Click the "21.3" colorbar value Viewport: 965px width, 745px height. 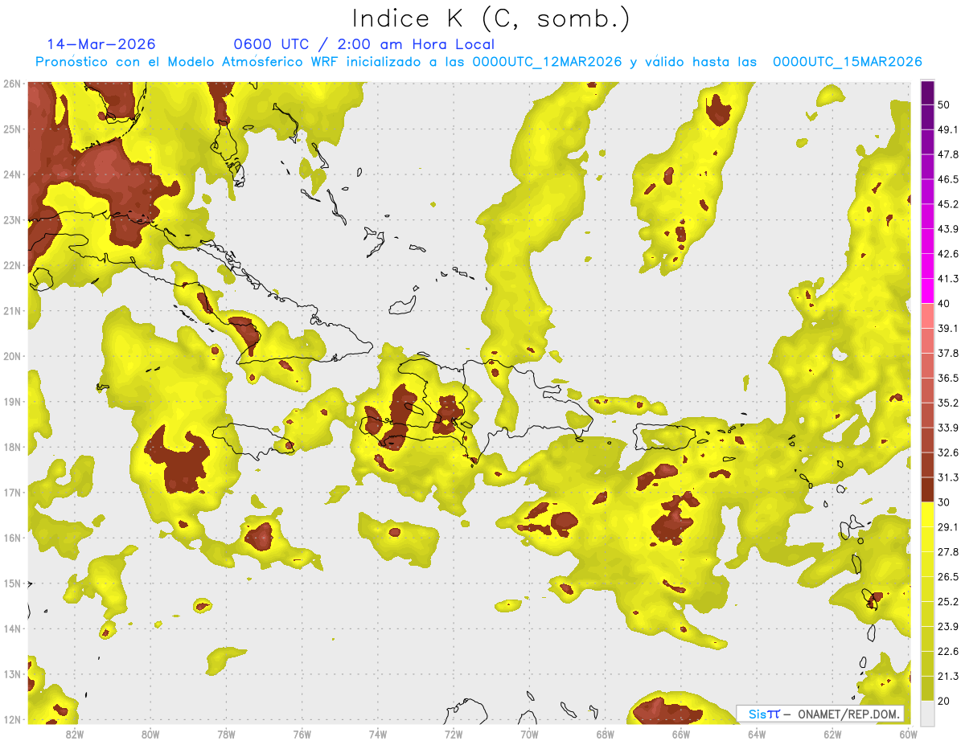coord(948,676)
